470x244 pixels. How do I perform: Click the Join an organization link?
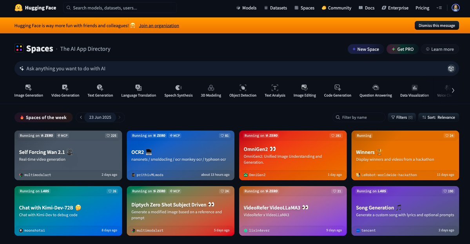(159, 26)
